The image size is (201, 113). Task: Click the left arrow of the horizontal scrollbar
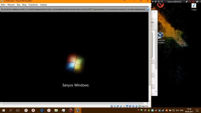[1, 103]
